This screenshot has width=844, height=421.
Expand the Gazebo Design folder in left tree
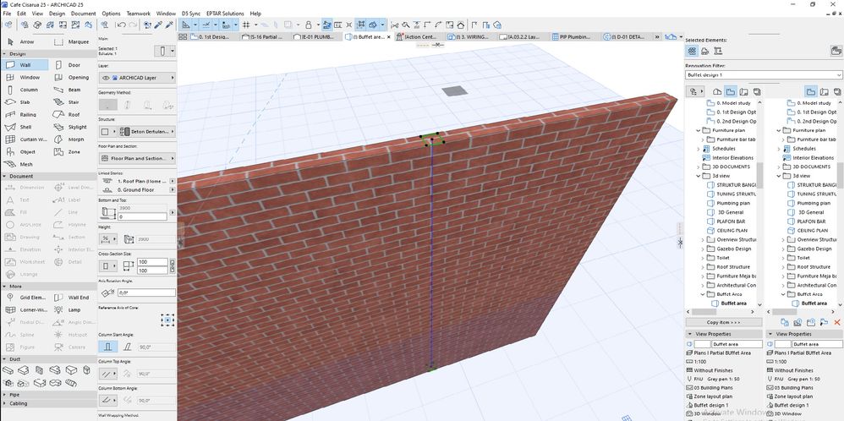(703, 249)
